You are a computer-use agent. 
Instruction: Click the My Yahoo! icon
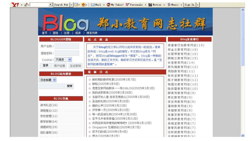pos(109,5)
